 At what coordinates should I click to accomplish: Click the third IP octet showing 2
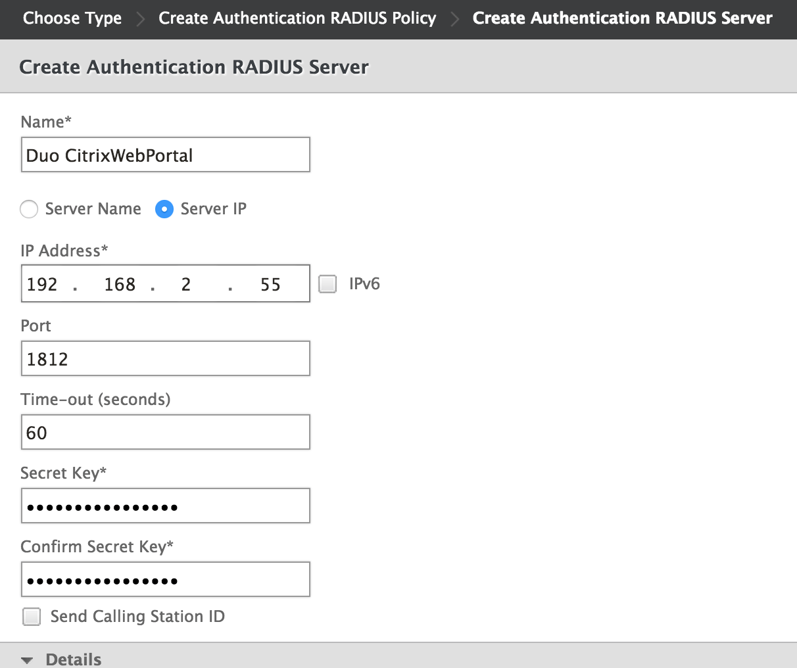coord(186,284)
